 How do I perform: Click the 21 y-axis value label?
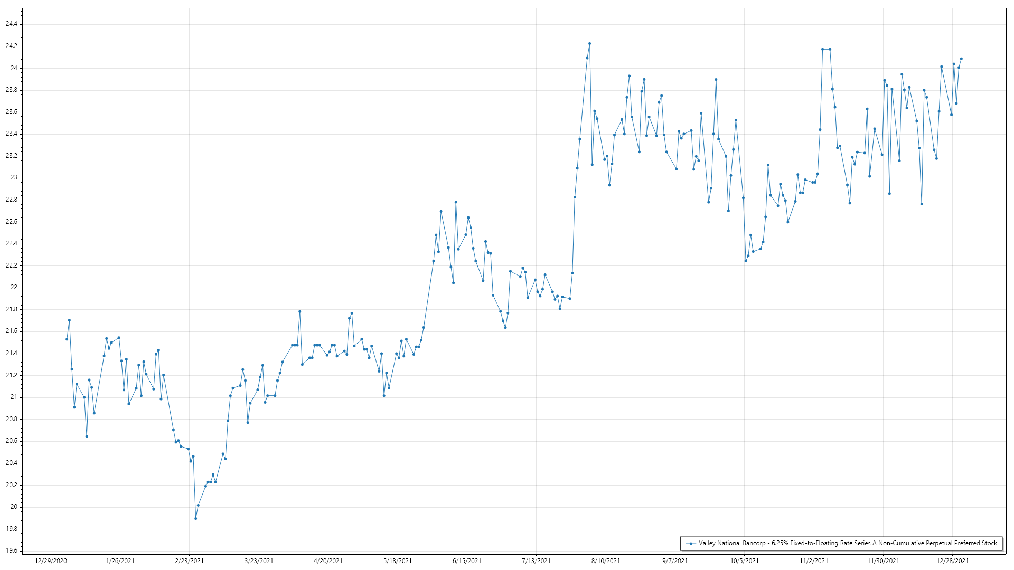point(14,397)
